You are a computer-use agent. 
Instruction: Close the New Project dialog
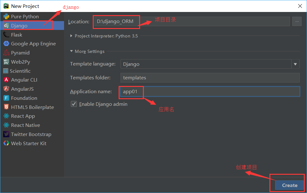pos(300,6)
